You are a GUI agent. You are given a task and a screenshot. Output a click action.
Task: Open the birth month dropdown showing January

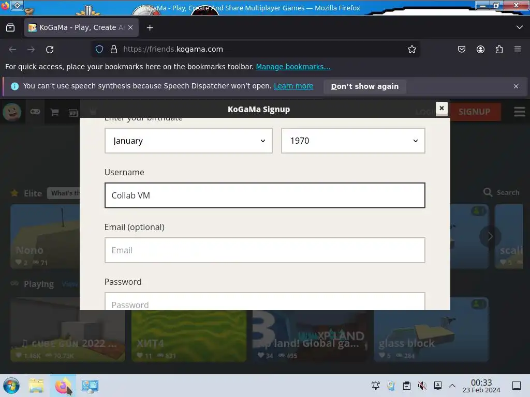click(188, 141)
